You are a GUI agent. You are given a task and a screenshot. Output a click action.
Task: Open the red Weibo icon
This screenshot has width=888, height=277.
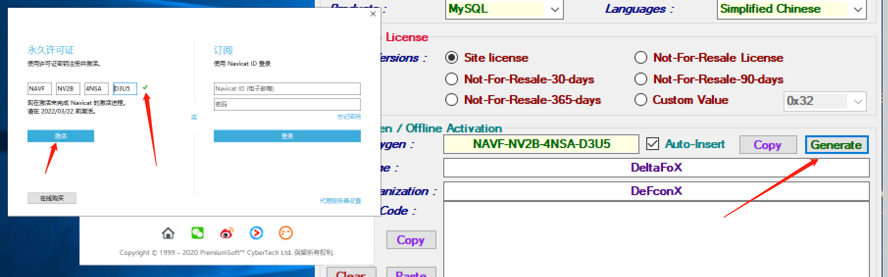point(227,233)
